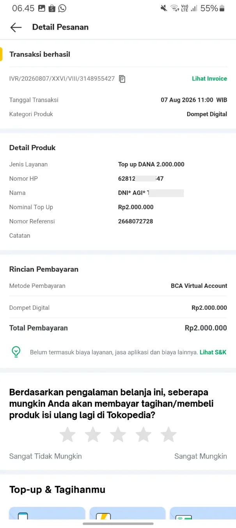Tap the invoice number IVR/20260807 text
Image resolution: width=236 pixels, height=528 pixels.
click(62, 79)
